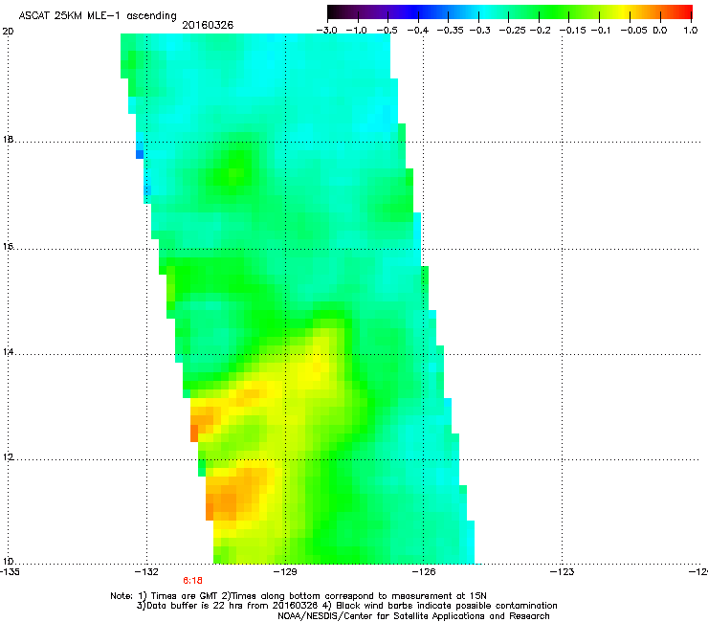Click the longitude axis label "-135"
The width and height of the screenshot is (708, 622).
tap(9, 572)
